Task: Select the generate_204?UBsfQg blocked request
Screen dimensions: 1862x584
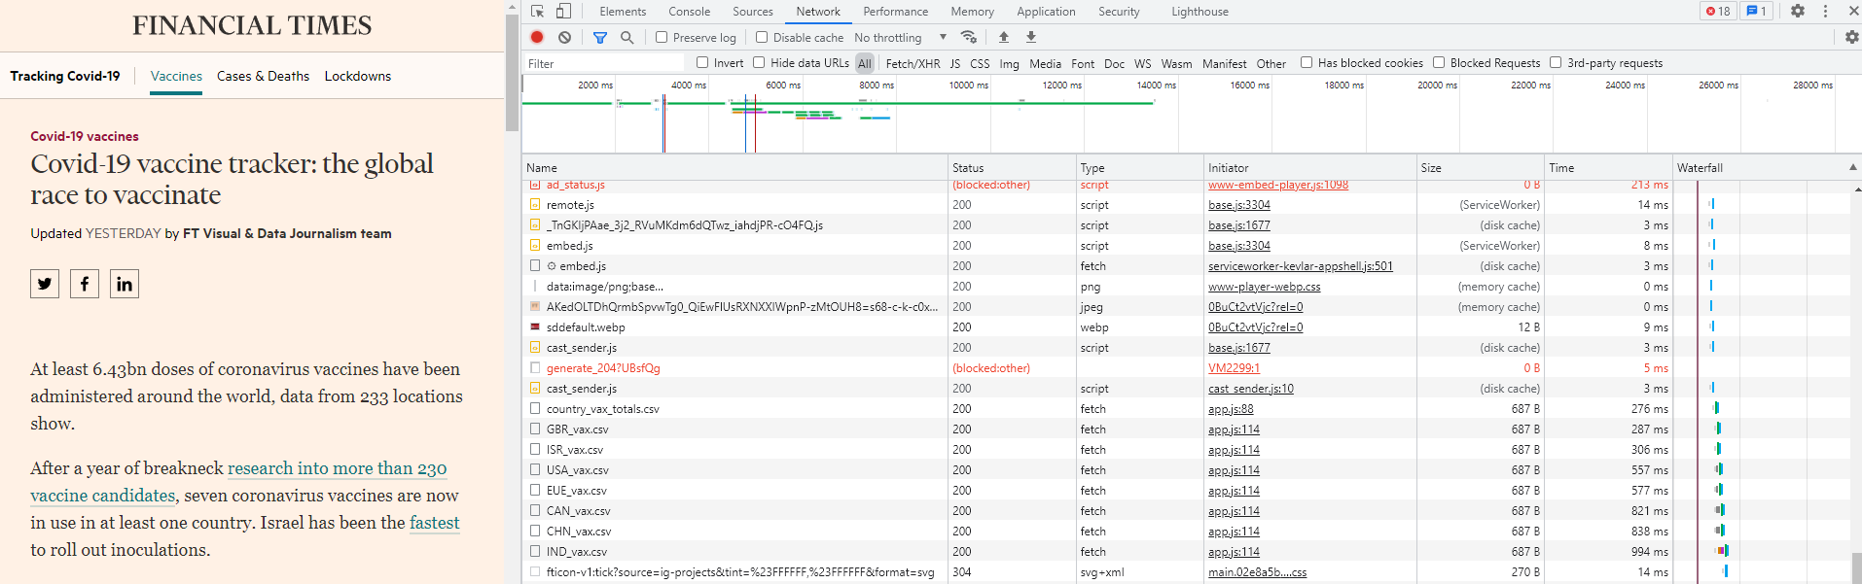Action: pos(1186,368)
